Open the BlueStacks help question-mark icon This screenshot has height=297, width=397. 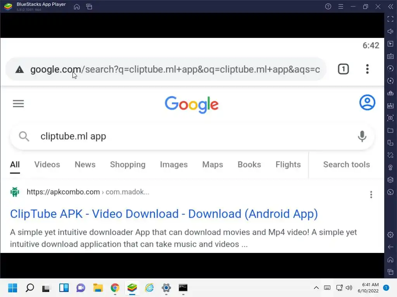tap(328, 7)
